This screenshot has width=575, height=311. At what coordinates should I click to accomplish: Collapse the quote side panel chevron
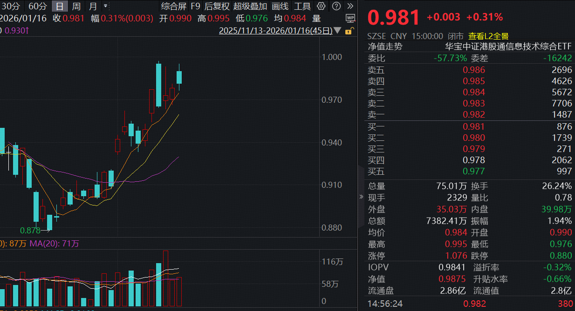361,197
